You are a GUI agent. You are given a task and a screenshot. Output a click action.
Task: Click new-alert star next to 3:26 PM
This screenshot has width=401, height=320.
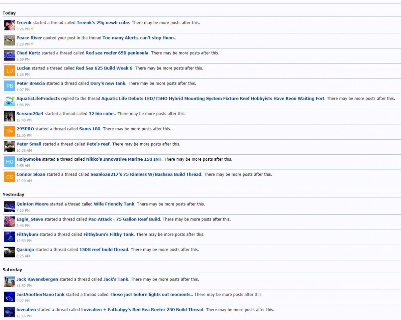click(x=32, y=29)
